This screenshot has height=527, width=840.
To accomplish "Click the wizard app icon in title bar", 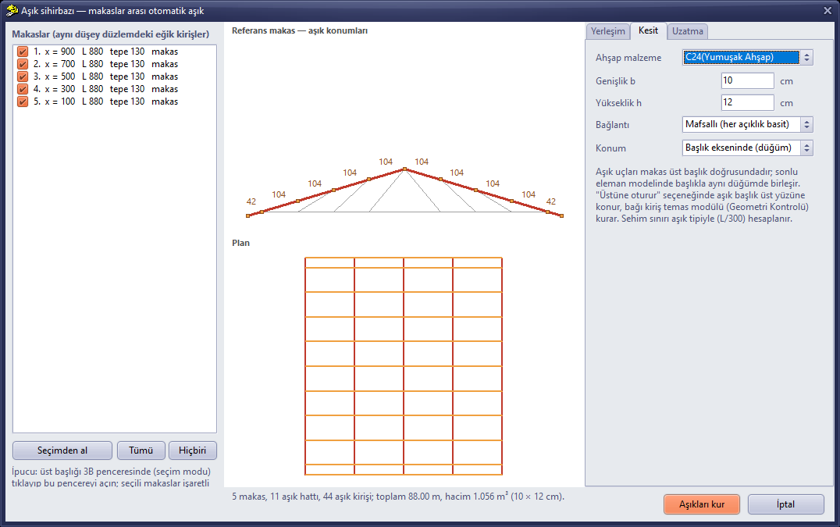I will [12, 11].
